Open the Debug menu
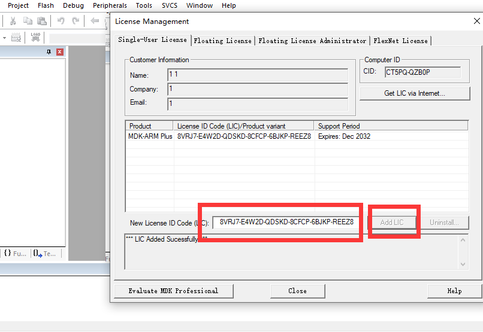483x332 pixels. click(x=73, y=5)
